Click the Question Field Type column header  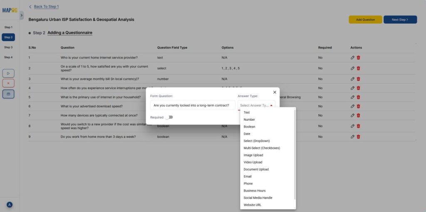172,48
